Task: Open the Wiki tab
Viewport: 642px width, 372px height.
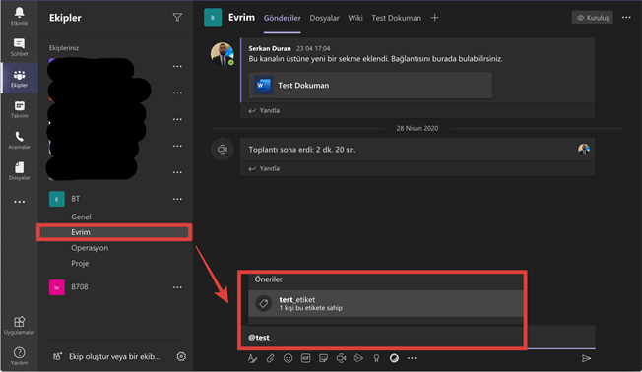Action: coord(355,18)
